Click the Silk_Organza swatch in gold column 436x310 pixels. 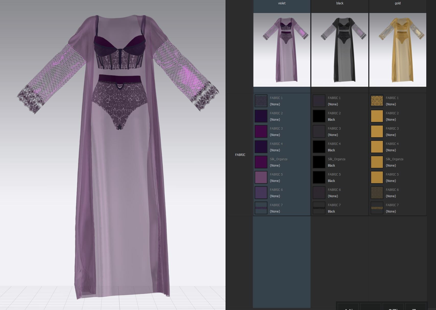tap(377, 162)
